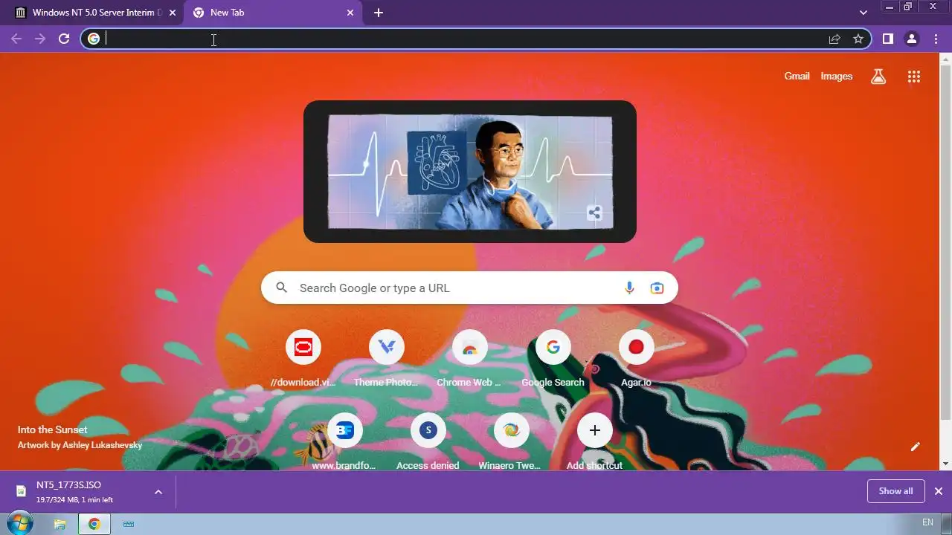Screen dimensions: 952x535
Task: Open the Windows Start menu orb
Action: click(x=20, y=523)
